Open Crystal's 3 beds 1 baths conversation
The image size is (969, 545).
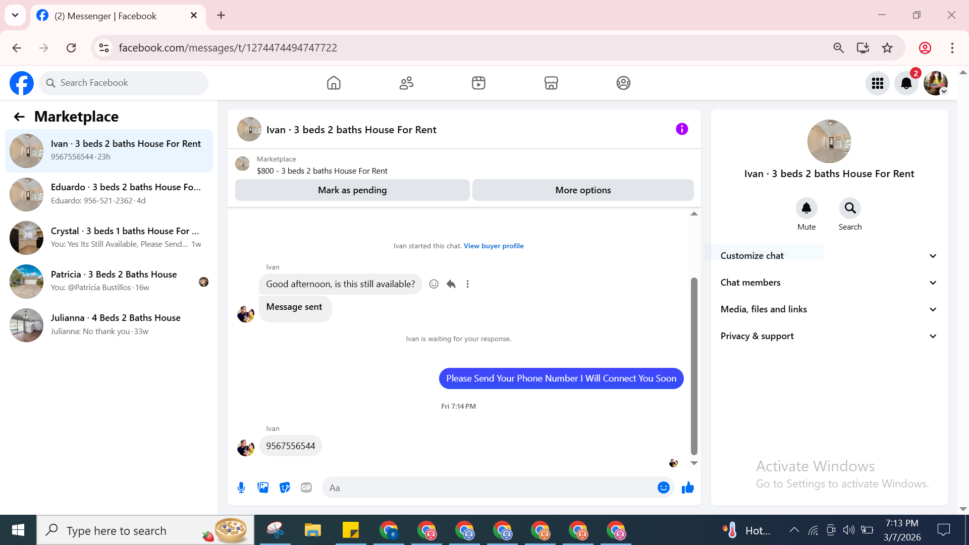click(109, 238)
